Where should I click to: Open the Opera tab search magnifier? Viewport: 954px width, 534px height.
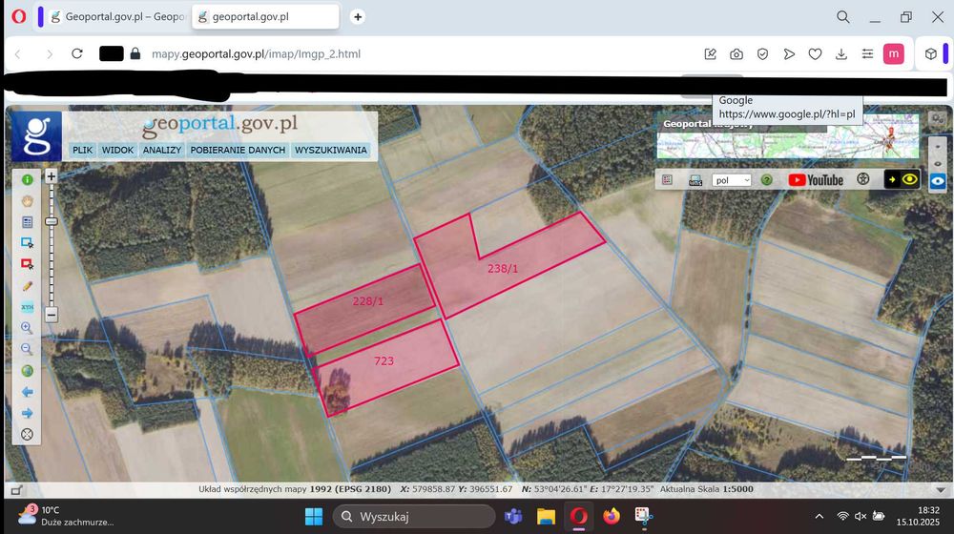842,17
